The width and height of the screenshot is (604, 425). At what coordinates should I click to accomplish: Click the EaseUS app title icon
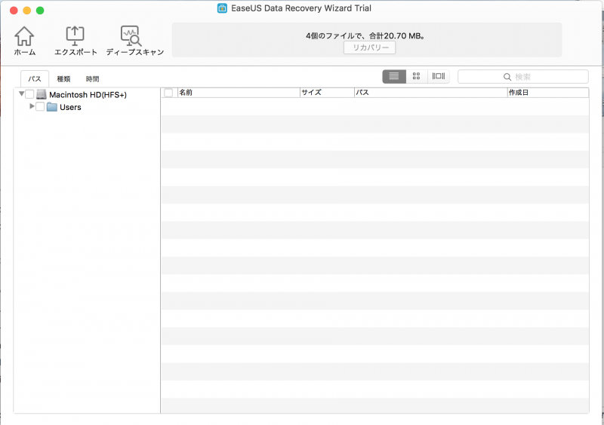tap(222, 8)
